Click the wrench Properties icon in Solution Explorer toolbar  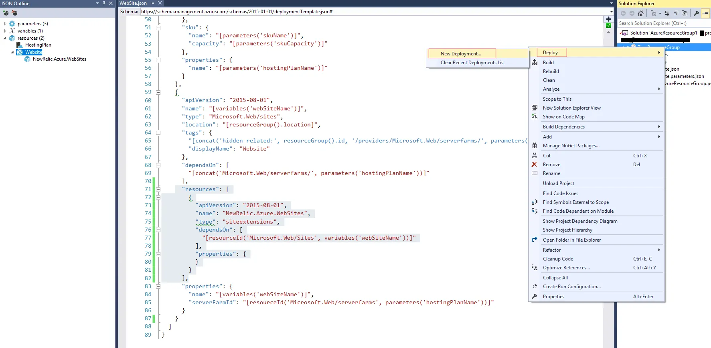[696, 13]
